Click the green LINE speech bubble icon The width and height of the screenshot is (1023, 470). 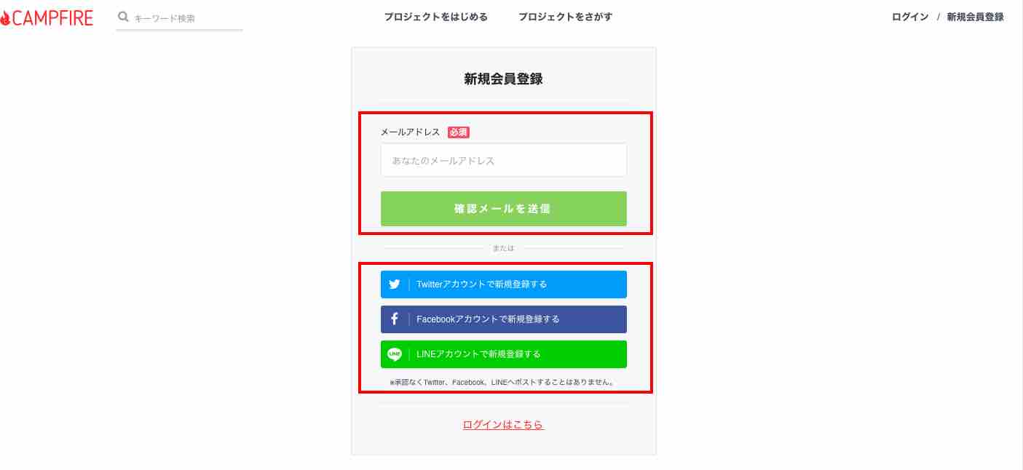coord(395,354)
